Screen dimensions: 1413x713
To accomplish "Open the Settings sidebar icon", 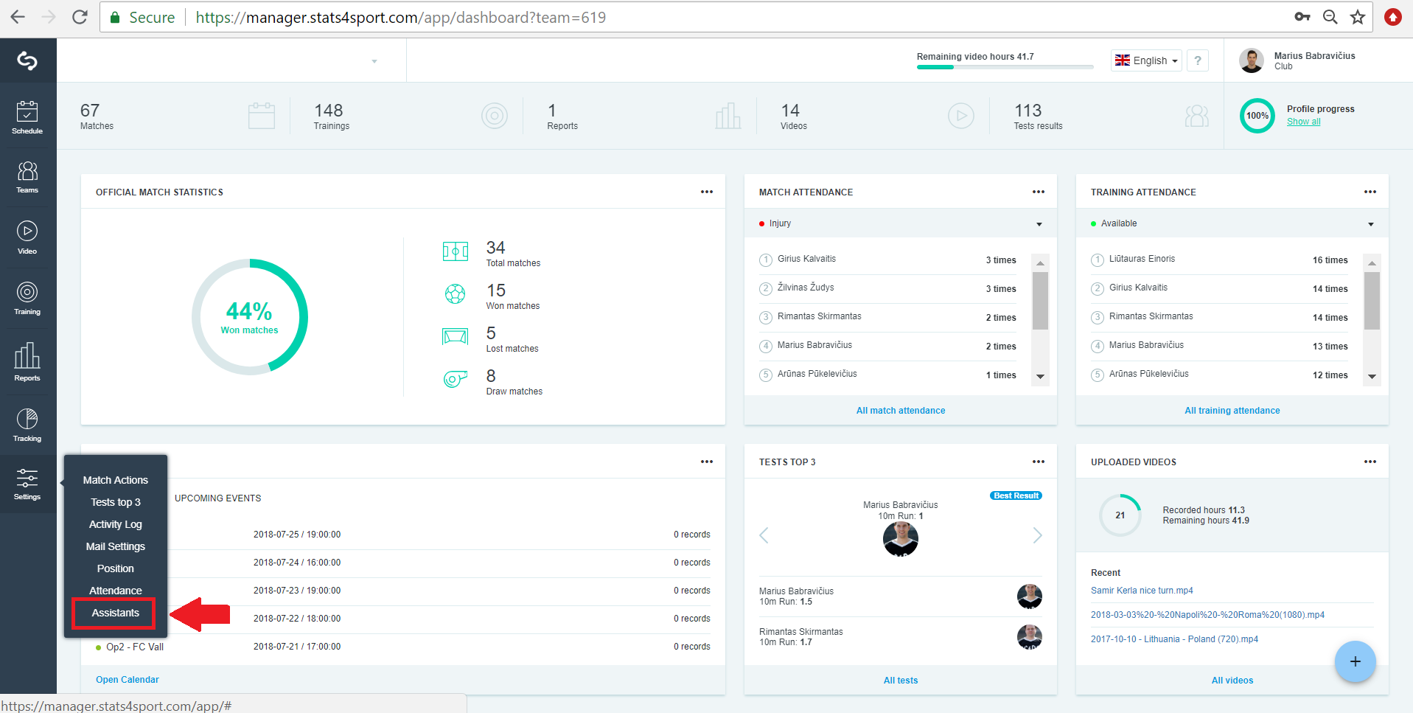I will tap(27, 484).
